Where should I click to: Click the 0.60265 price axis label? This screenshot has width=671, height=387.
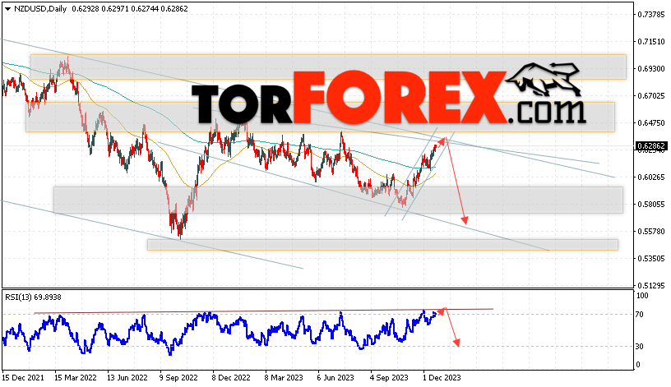point(651,177)
